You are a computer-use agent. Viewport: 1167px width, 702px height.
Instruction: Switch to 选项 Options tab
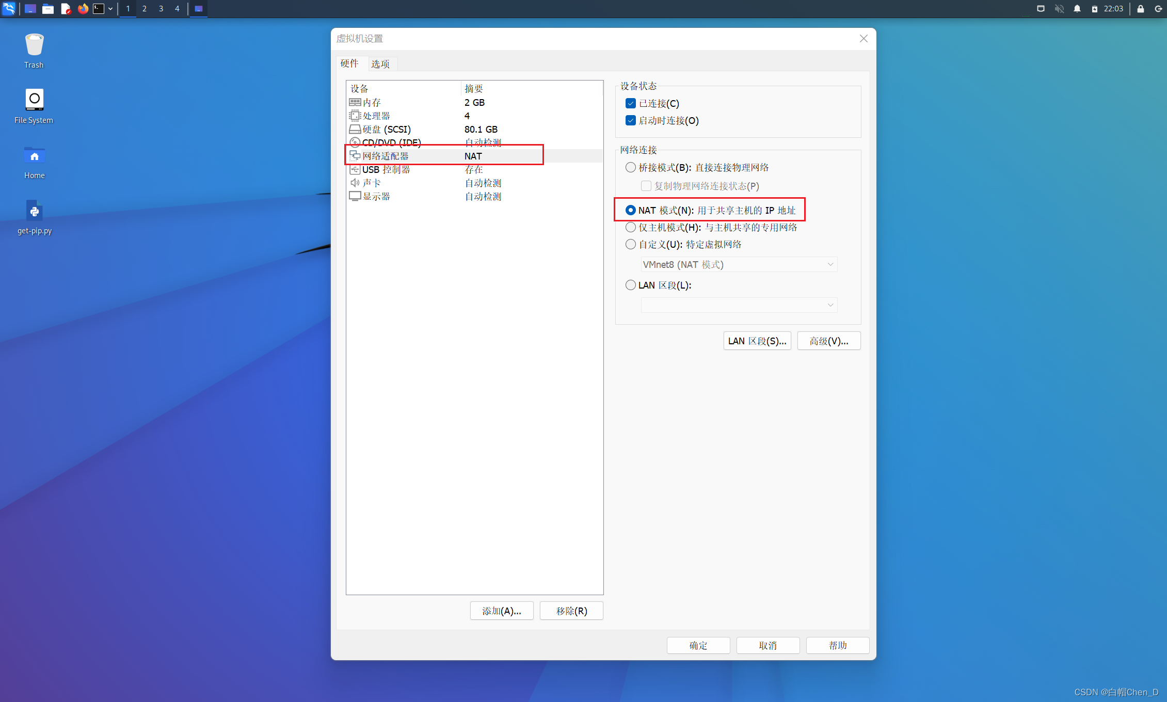(380, 63)
